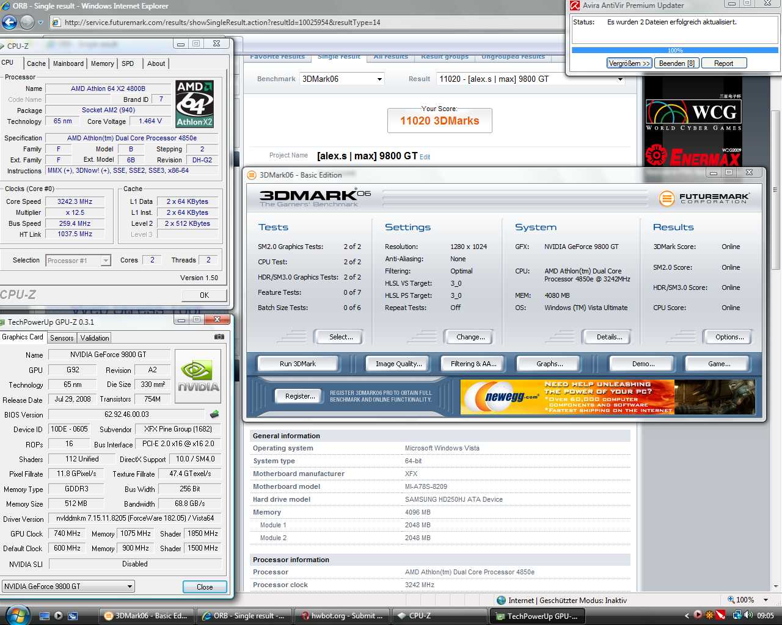Click the volume speaker tray icon
The image size is (782, 625).
pyautogui.click(x=748, y=615)
